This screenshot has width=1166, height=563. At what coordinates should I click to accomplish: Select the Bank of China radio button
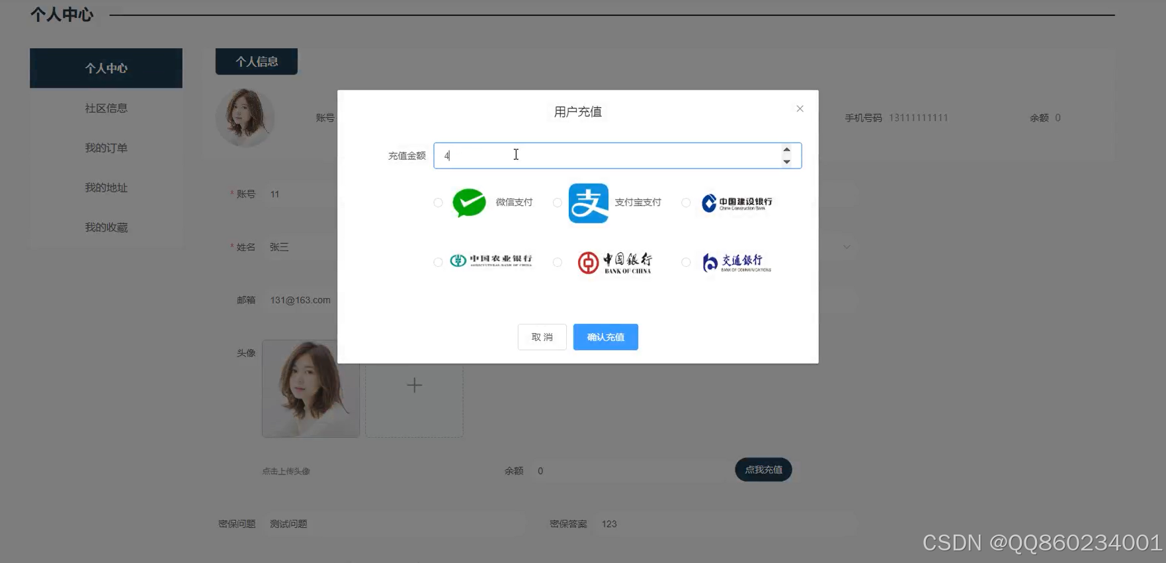click(558, 262)
